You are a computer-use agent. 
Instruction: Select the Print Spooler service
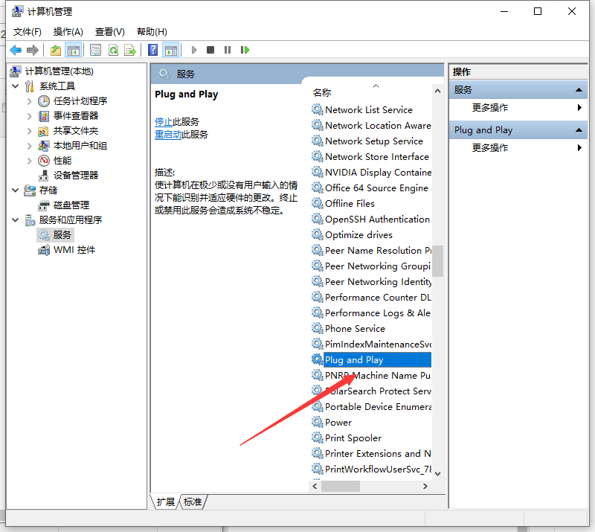point(353,438)
